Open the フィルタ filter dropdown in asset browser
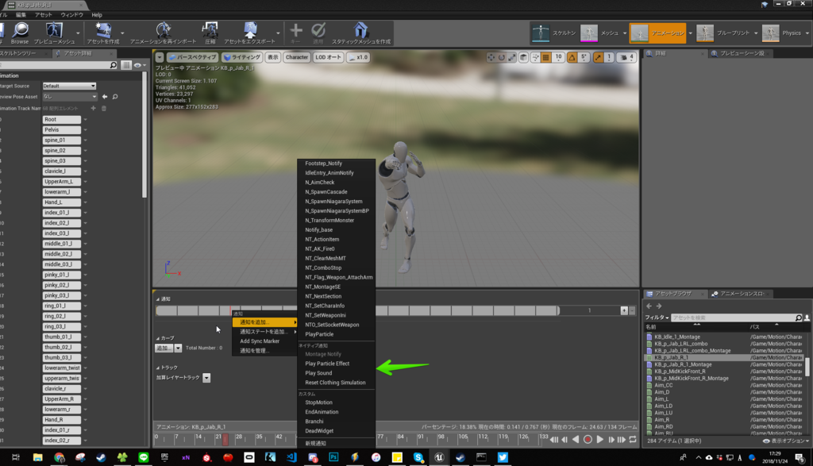Screen dimensions: 813x466 point(657,318)
